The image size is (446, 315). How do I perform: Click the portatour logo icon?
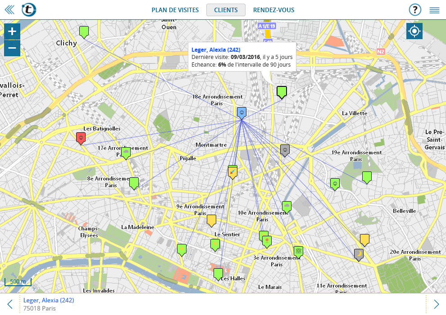(x=29, y=9)
